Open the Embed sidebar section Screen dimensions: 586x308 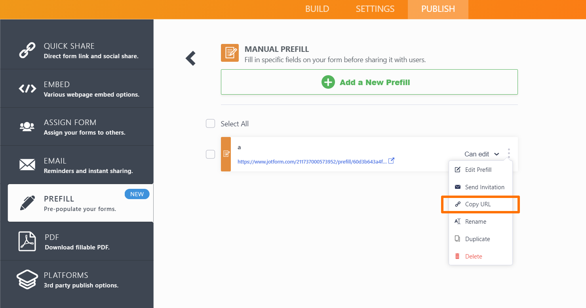(x=77, y=89)
